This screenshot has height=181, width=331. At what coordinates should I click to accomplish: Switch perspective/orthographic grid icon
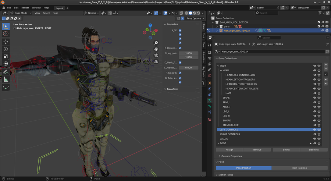tap(156, 62)
